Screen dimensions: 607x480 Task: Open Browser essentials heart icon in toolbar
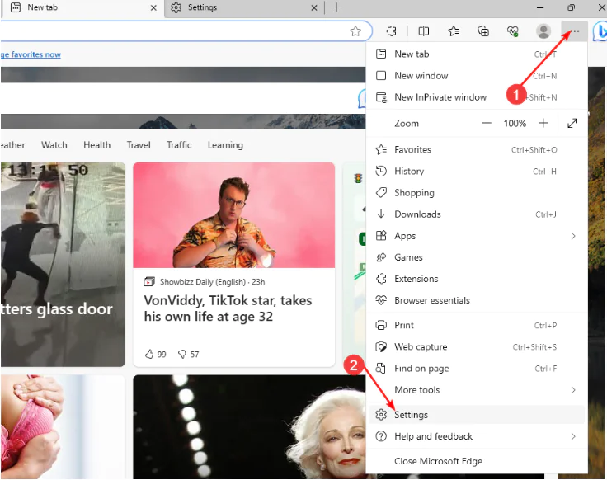pos(512,31)
